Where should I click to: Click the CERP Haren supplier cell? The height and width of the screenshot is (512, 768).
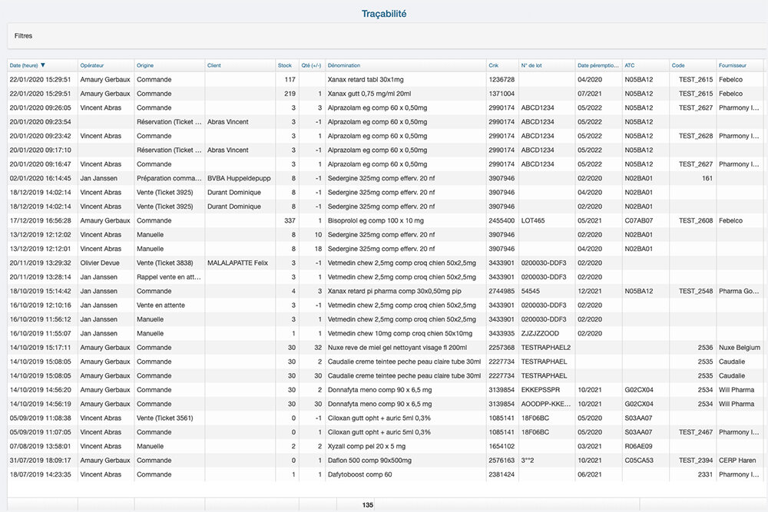(737, 461)
